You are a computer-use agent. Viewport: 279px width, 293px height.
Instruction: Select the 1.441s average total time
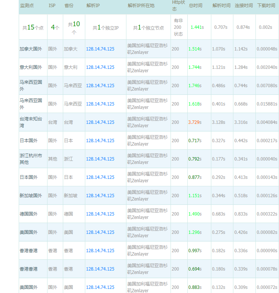coord(197,27)
